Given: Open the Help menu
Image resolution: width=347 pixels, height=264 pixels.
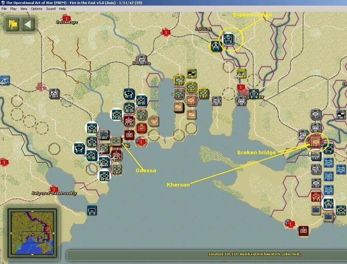Looking at the screenshot, I should coord(63,9).
